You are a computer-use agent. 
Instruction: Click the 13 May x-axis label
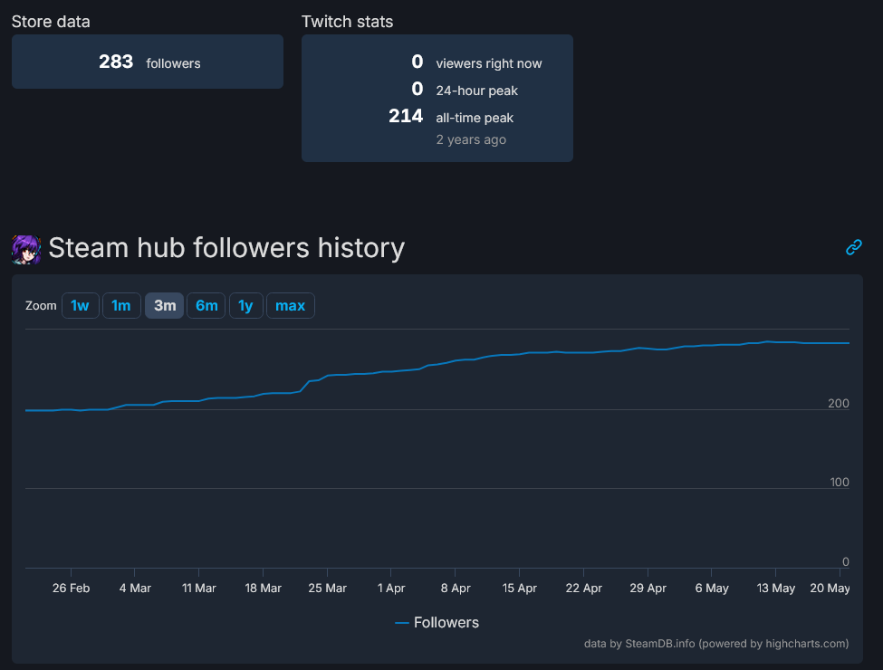[776, 589]
